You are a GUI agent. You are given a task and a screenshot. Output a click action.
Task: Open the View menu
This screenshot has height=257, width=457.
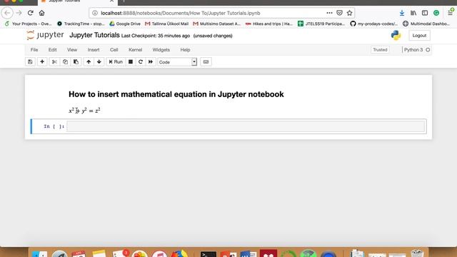[72, 50]
